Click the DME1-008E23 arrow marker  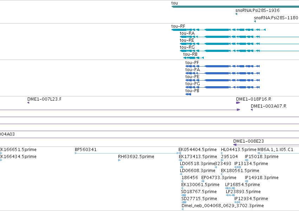click(x=235, y=145)
